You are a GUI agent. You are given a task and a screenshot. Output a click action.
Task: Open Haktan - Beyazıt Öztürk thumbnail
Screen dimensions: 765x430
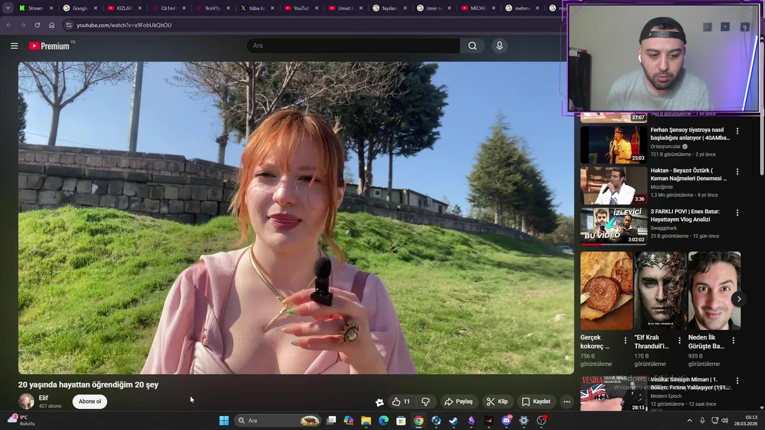614,186
